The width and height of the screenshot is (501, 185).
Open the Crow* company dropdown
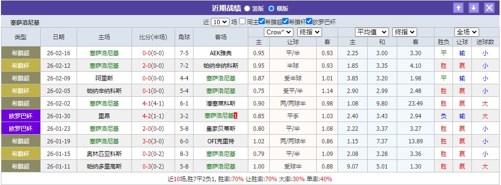tap(278, 32)
